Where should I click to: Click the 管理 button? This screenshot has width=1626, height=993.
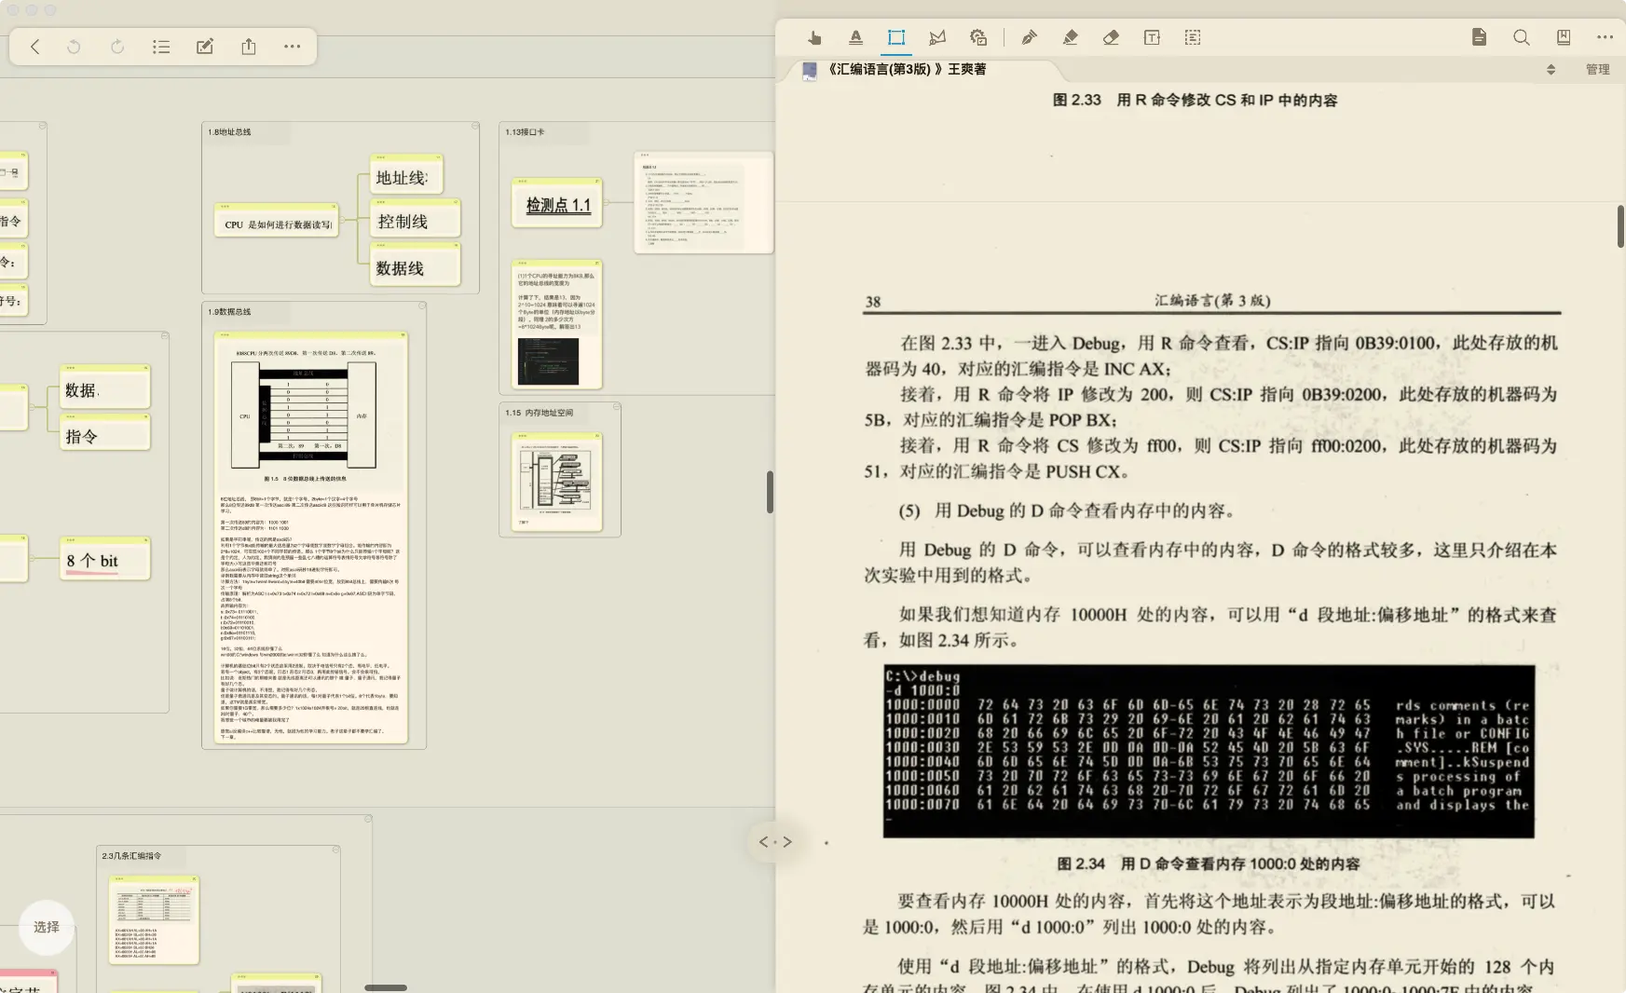click(x=1597, y=69)
